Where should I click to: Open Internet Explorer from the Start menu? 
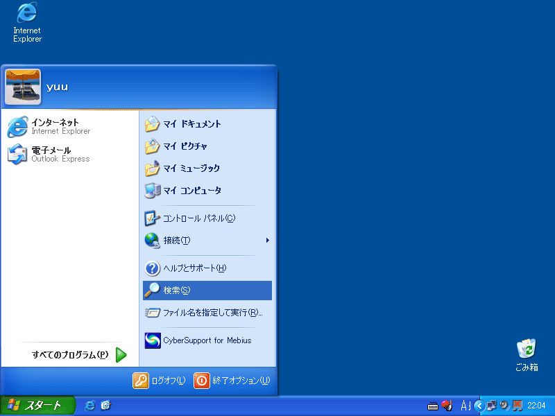tap(59, 127)
